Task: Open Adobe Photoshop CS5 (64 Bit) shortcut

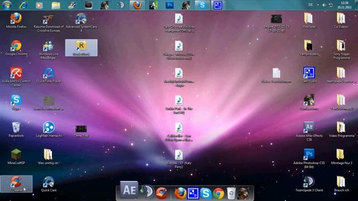Action: point(309,159)
